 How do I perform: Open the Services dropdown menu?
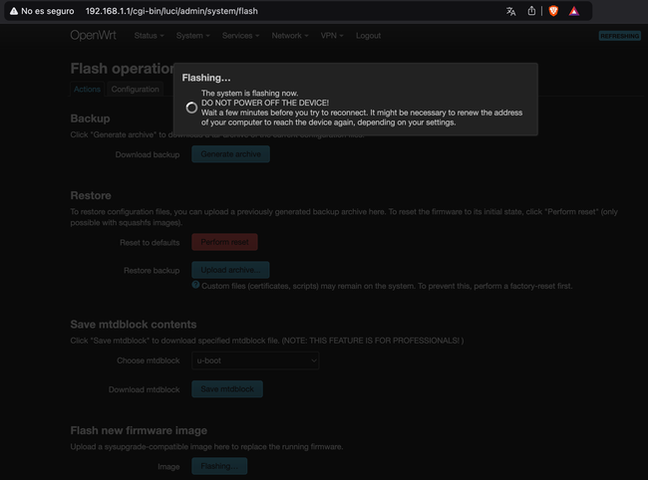point(240,36)
